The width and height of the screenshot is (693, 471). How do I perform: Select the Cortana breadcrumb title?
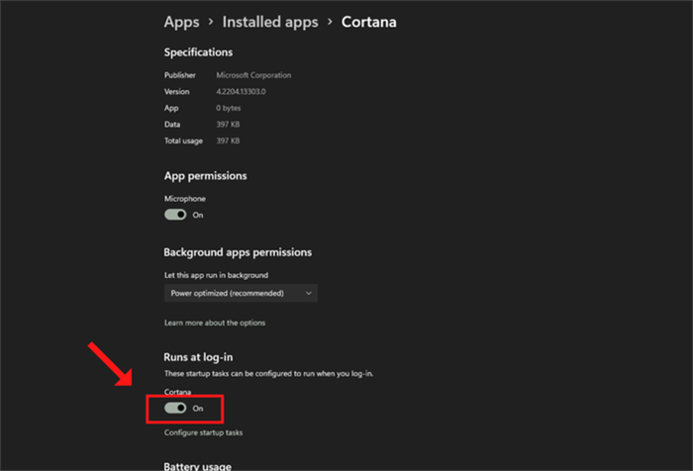tap(368, 22)
